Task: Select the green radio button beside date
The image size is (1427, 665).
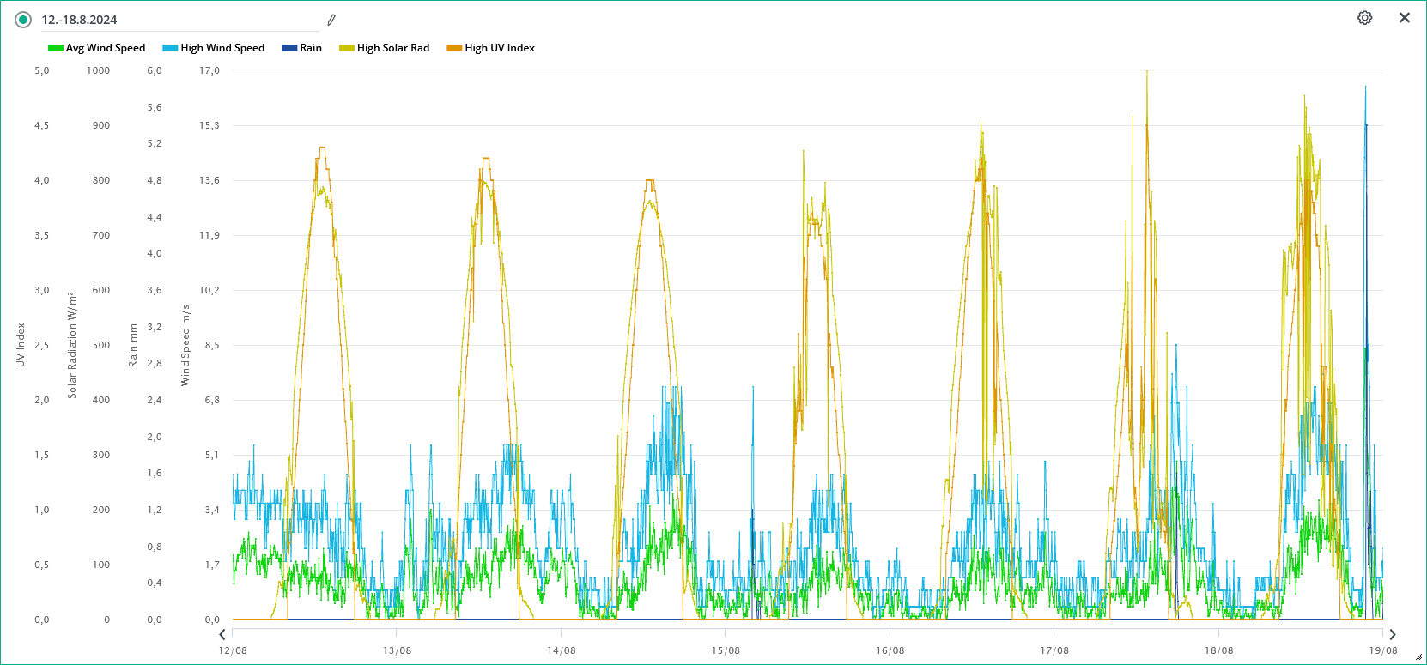Action: tap(23, 20)
